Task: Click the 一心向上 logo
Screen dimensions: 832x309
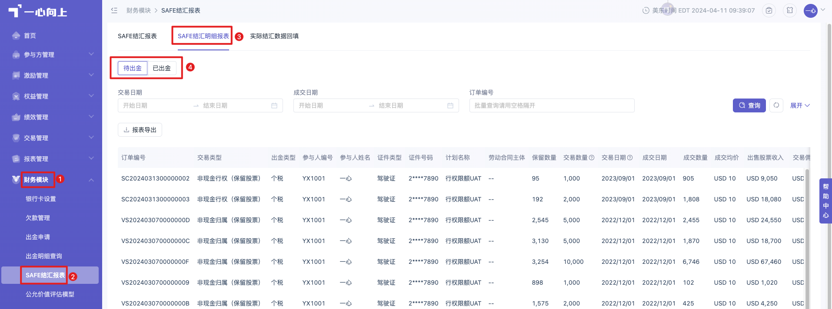Action: coord(38,12)
